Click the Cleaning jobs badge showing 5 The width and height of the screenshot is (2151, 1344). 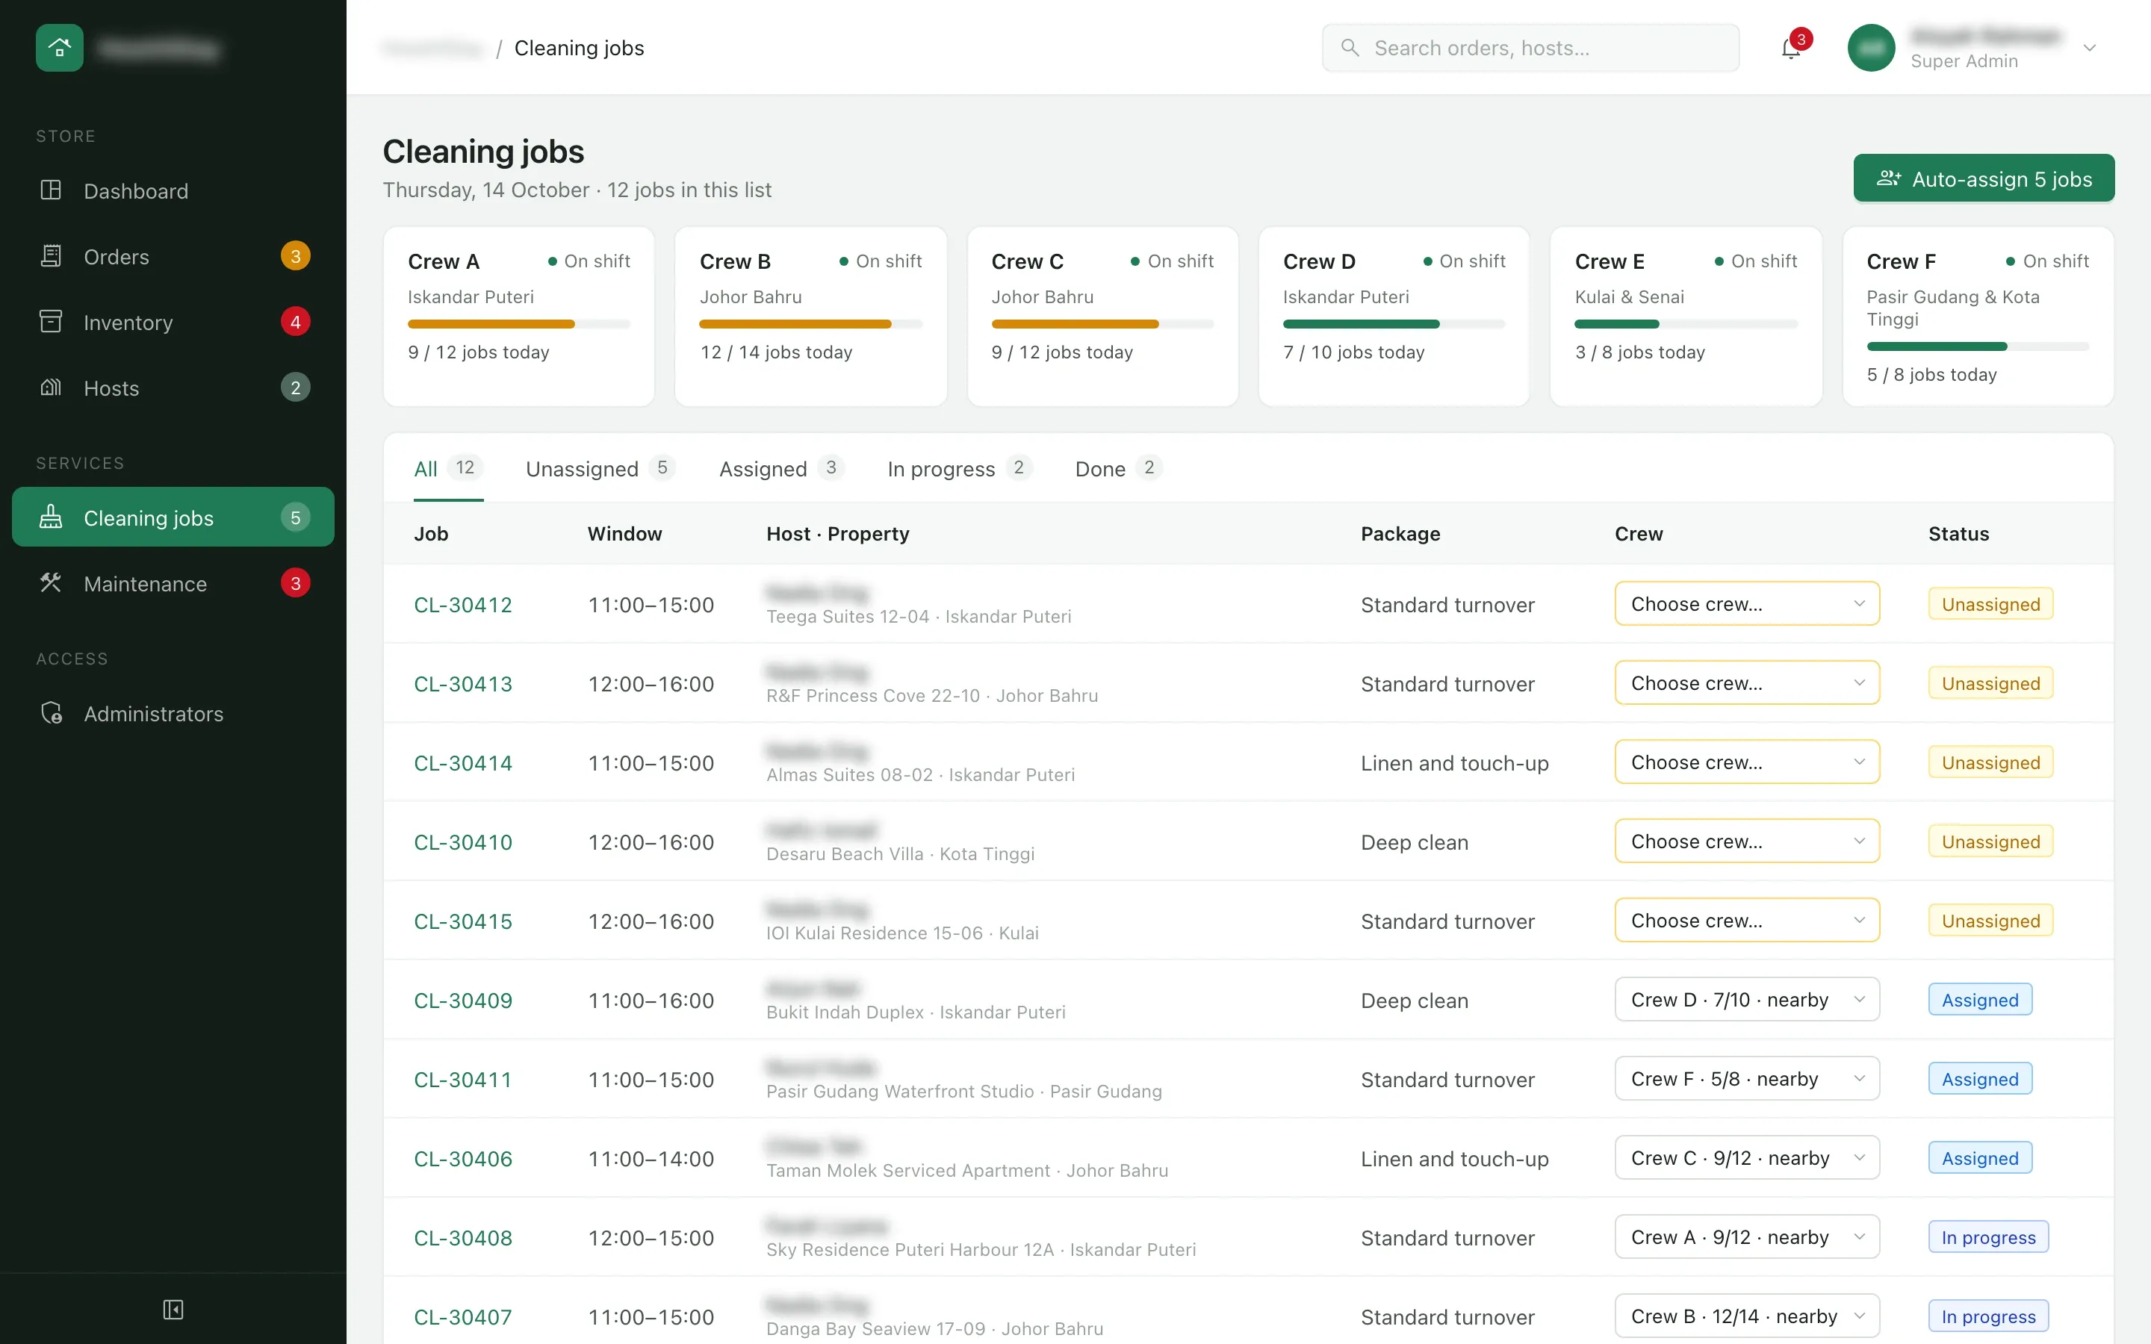coord(295,517)
